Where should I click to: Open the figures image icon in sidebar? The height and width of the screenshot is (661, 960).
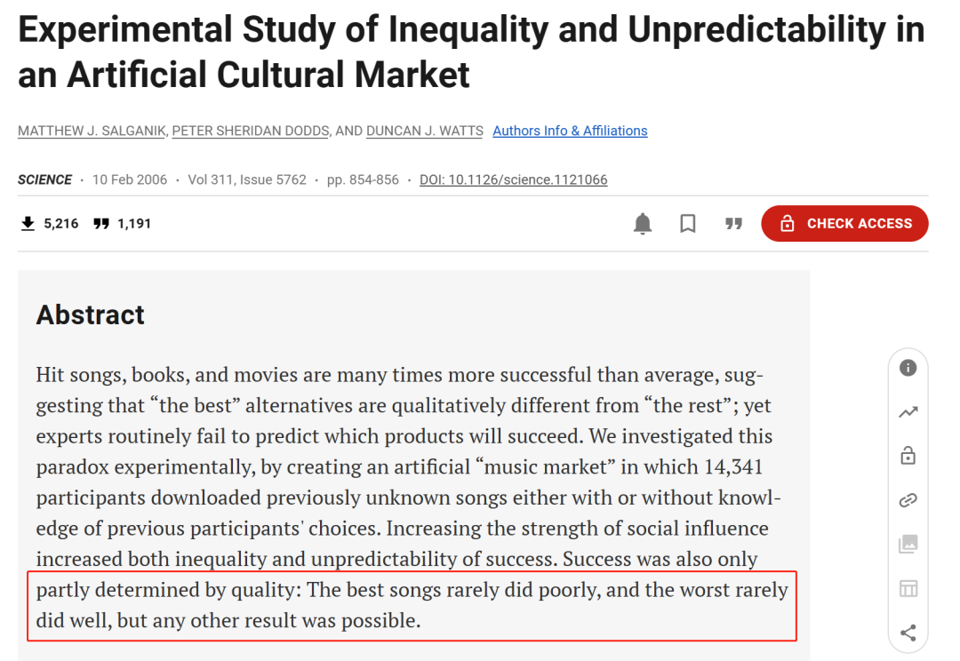click(x=908, y=544)
